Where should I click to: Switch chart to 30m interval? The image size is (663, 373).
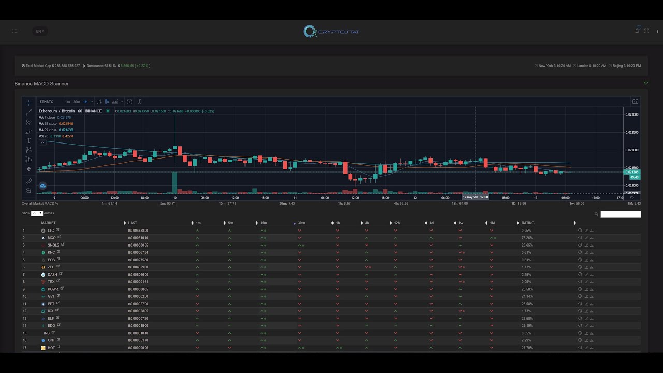click(76, 102)
